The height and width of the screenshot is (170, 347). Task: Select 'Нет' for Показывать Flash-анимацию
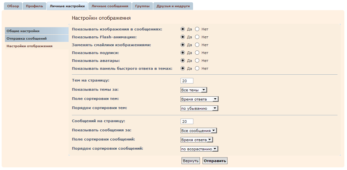coord(197,37)
